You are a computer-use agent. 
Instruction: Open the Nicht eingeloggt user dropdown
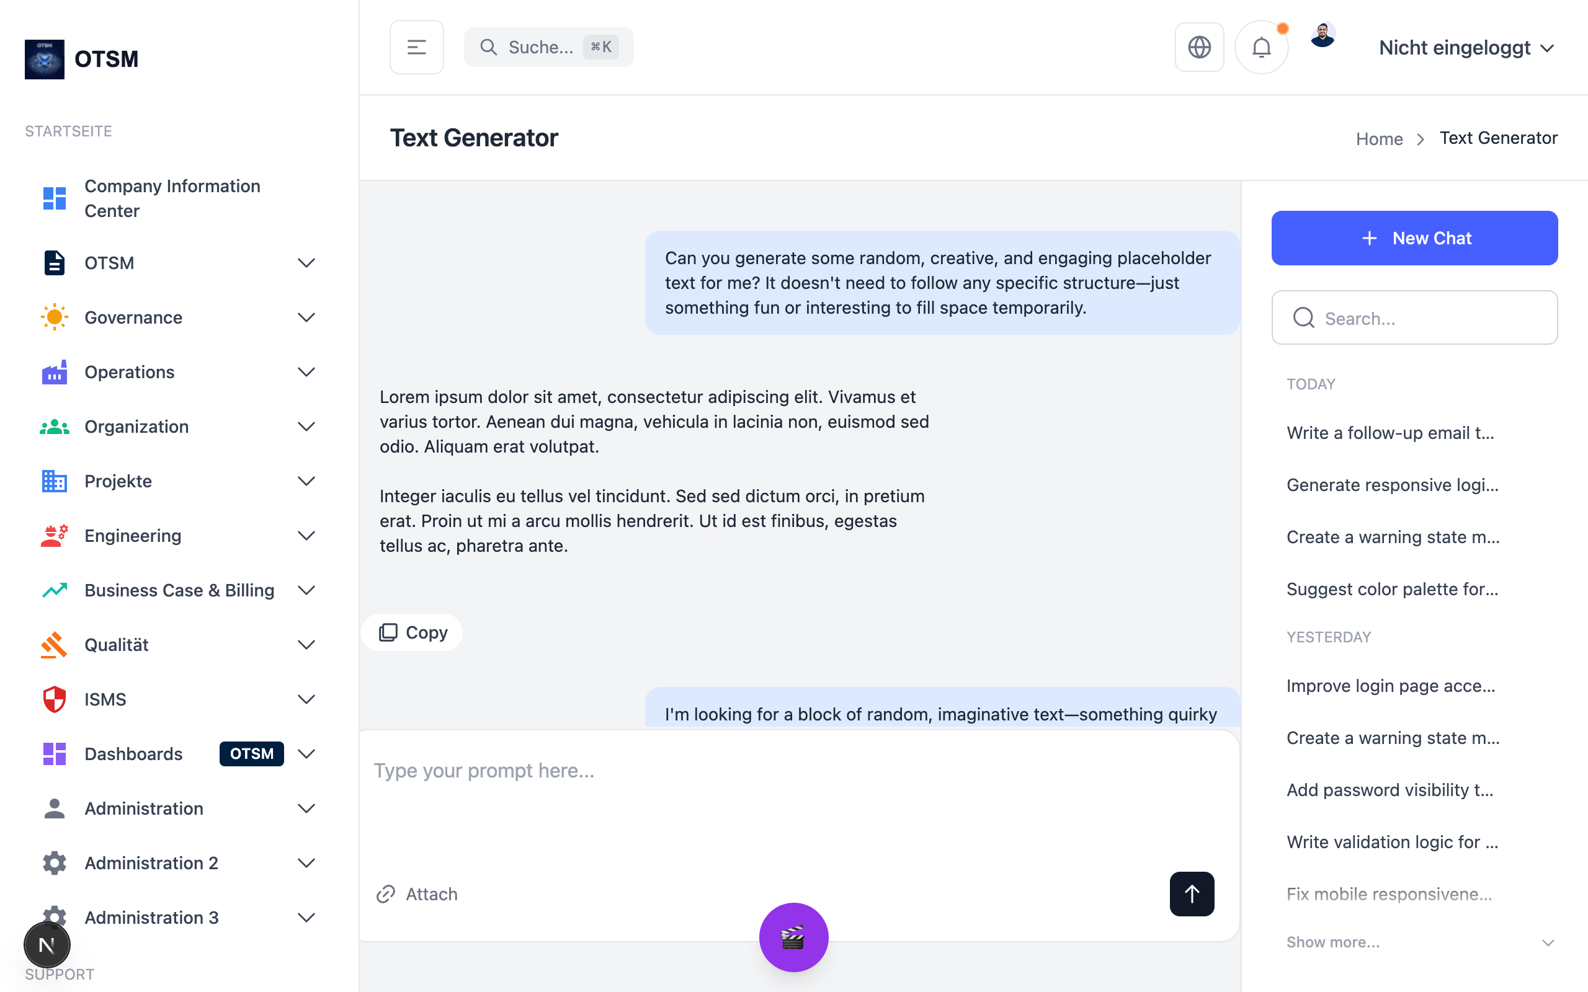(1465, 47)
